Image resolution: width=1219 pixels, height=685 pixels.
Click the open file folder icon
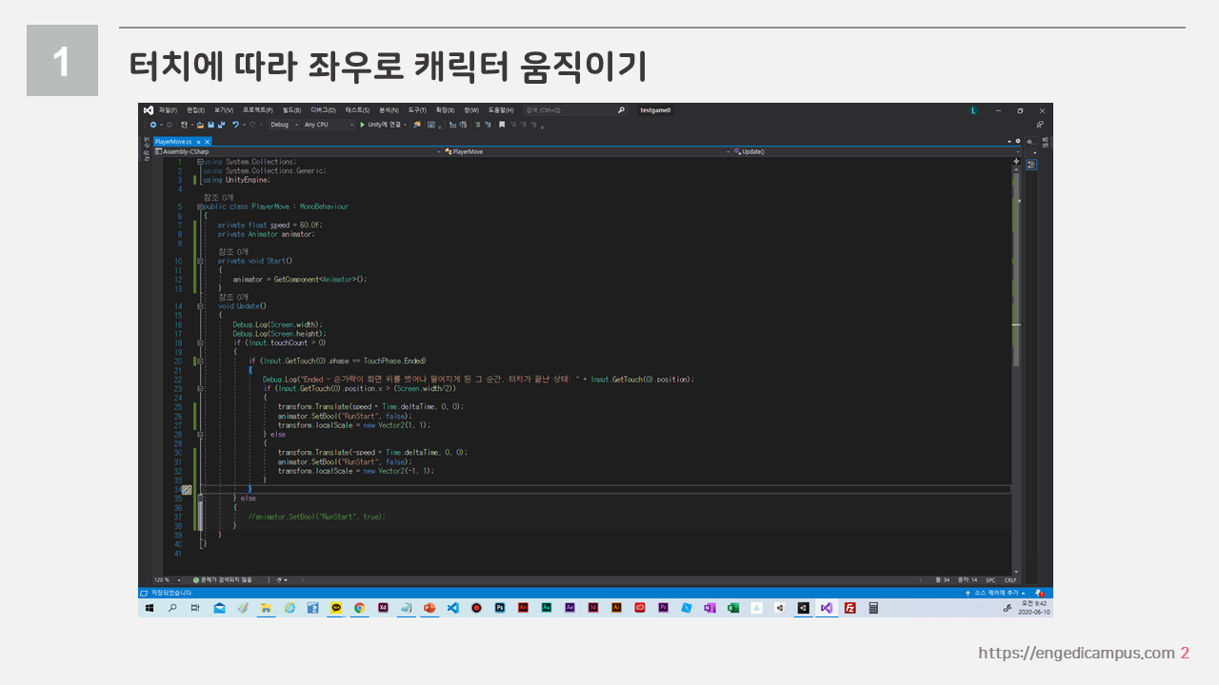pos(200,125)
